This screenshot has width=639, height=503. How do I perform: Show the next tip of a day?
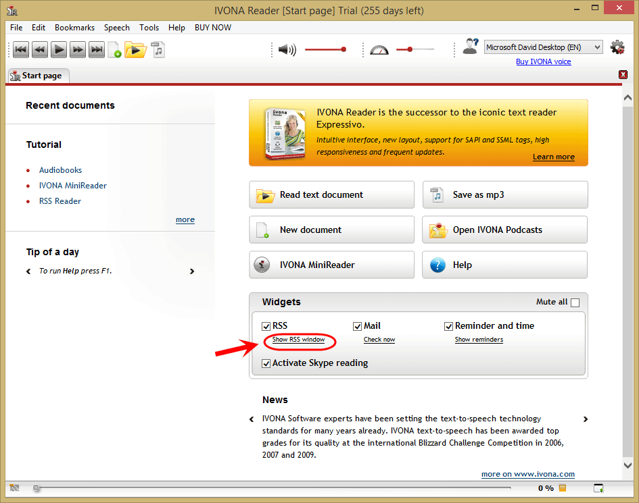click(x=192, y=271)
